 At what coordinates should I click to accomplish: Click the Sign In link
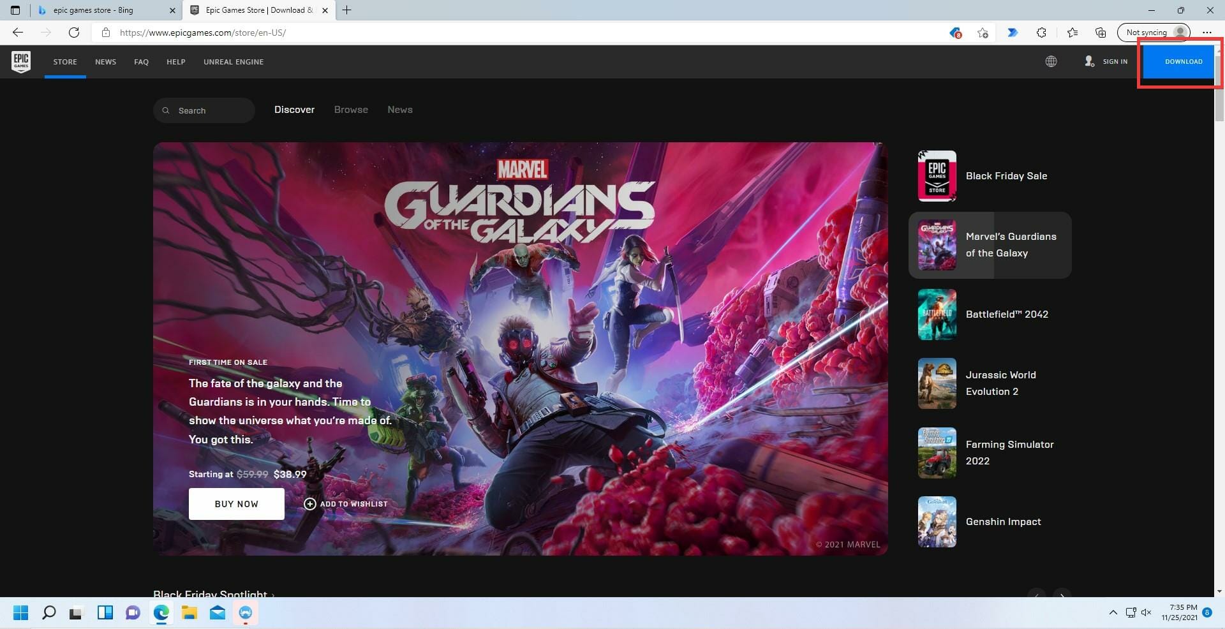pos(1115,62)
